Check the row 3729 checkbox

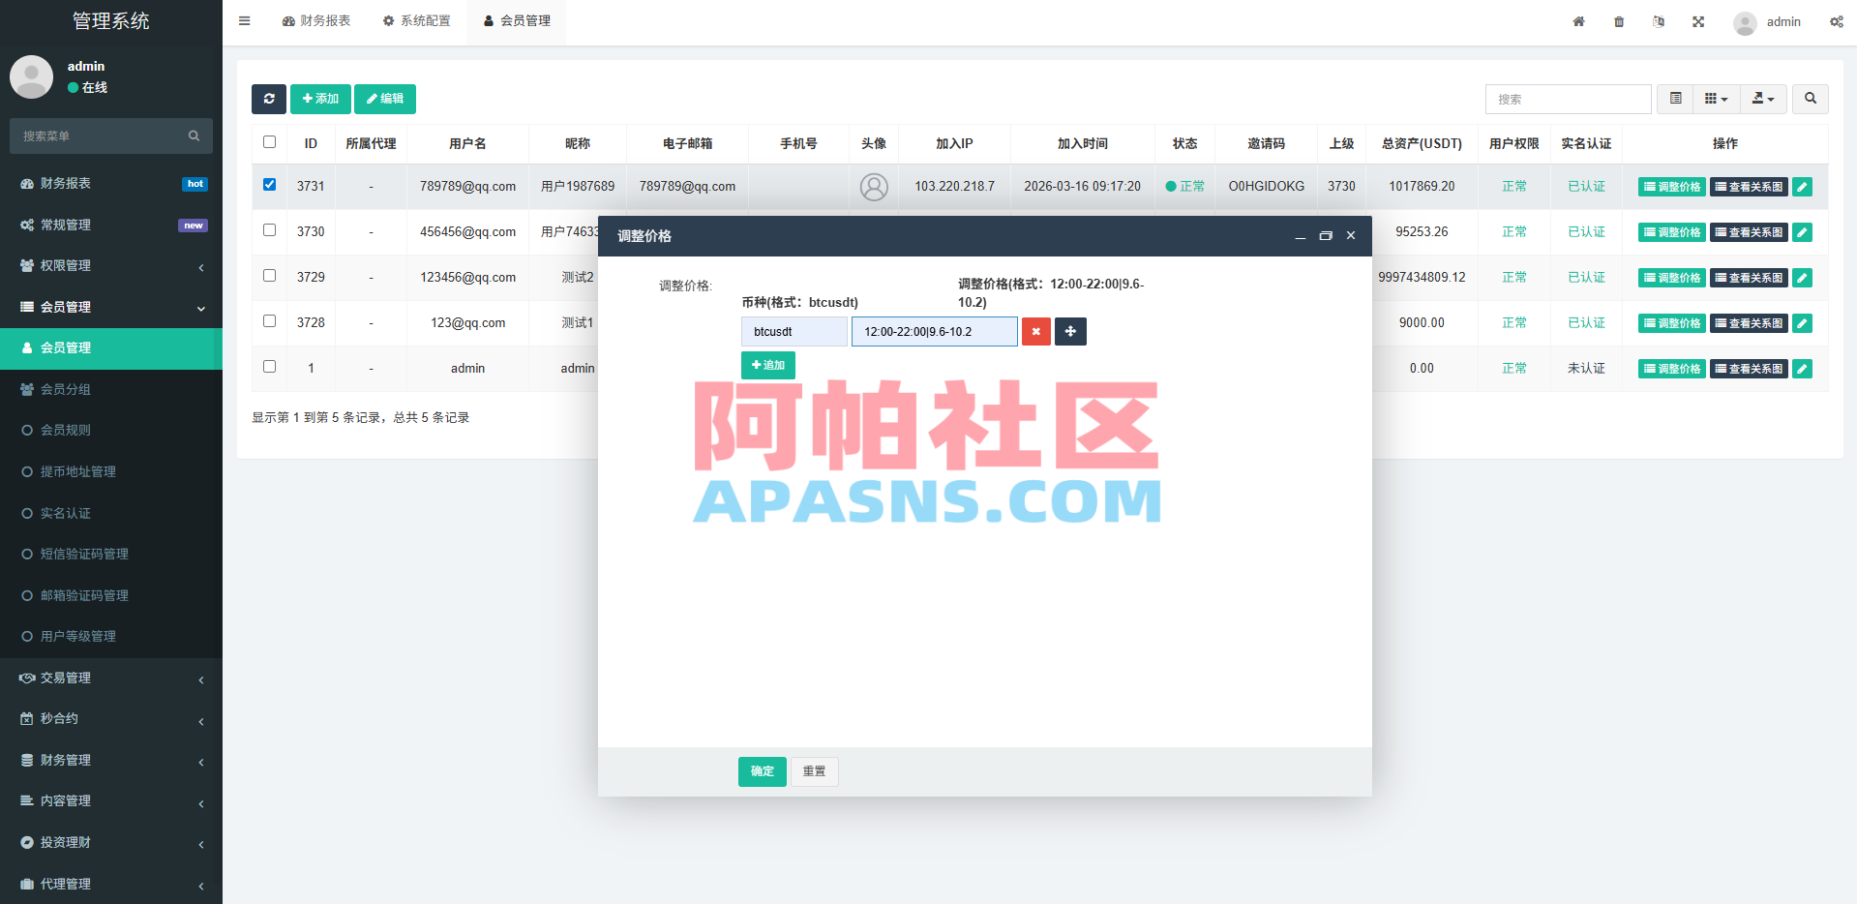269,276
